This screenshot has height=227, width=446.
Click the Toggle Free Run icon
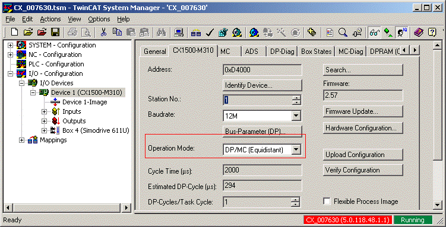[x=295, y=33]
